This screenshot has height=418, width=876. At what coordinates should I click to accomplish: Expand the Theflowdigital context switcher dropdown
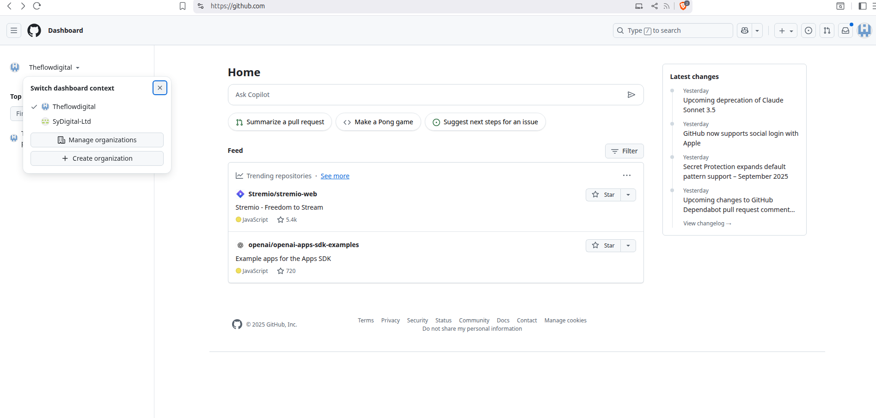pyautogui.click(x=54, y=67)
